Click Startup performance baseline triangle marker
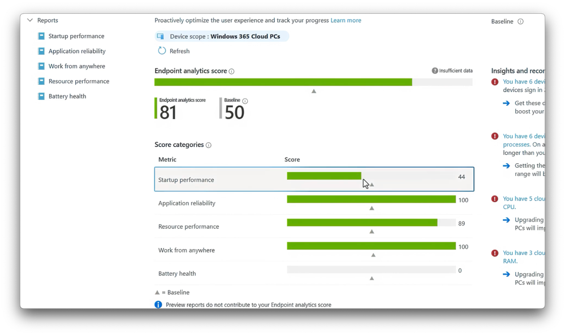Image resolution: width=565 pixels, height=335 pixels. pyautogui.click(x=372, y=185)
